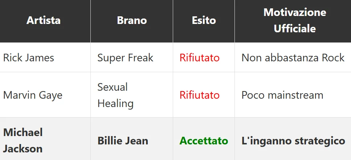Screen dimensions: 351x160
Task: Click the Rick James artist cell
Action: click(x=29, y=58)
